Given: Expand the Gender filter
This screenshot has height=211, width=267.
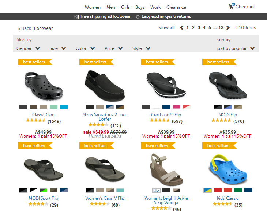Looking at the screenshot, I should pos(28,48).
